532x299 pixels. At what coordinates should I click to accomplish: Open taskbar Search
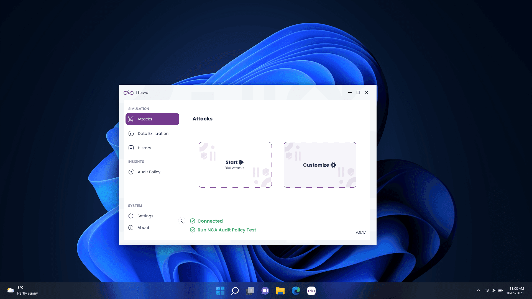click(235, 291)
